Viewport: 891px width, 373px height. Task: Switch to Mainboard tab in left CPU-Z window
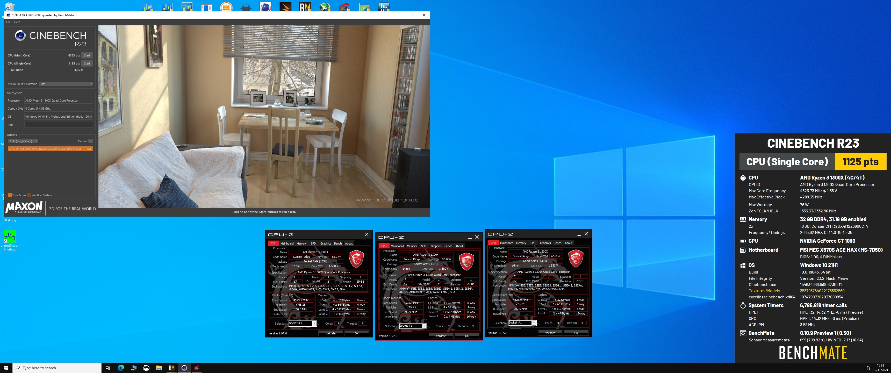(287, 243)
